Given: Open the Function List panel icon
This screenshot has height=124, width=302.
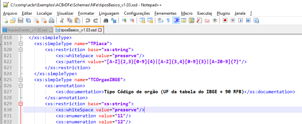Looking at the screenshot, I should click(199, 20).
